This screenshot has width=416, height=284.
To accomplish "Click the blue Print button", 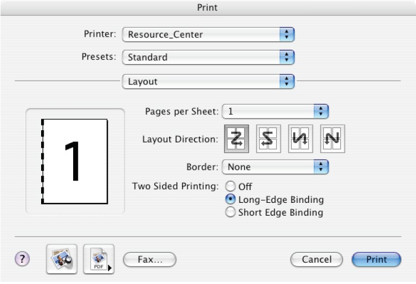I will click(x=376, y=259).
